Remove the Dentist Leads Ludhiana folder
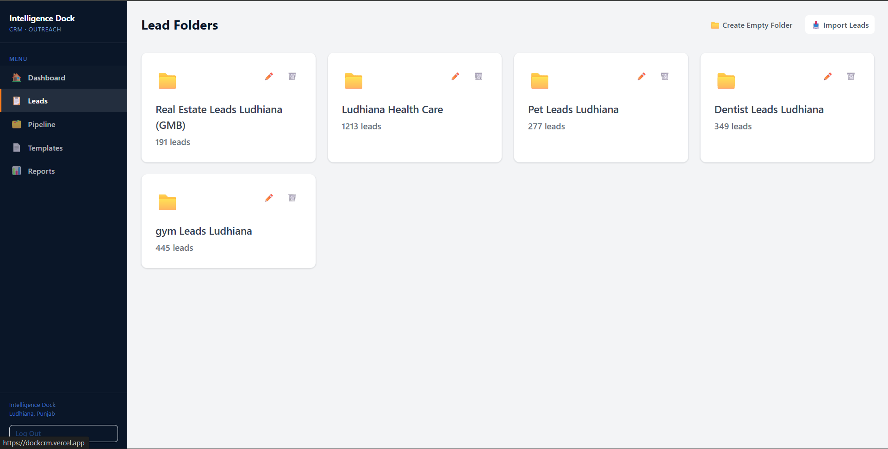The width and height of the screenshot is (888, 449). (x=851, y=76)
